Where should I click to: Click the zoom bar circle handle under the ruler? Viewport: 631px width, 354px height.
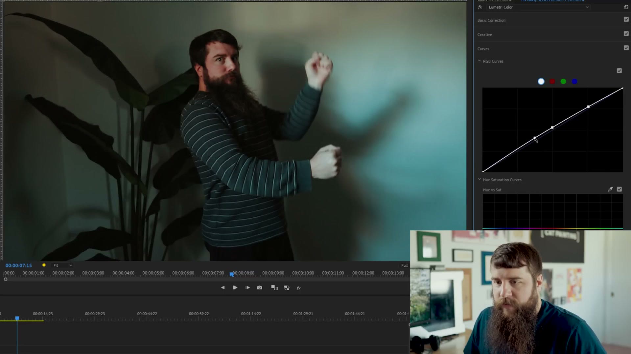tap(6, 279)
